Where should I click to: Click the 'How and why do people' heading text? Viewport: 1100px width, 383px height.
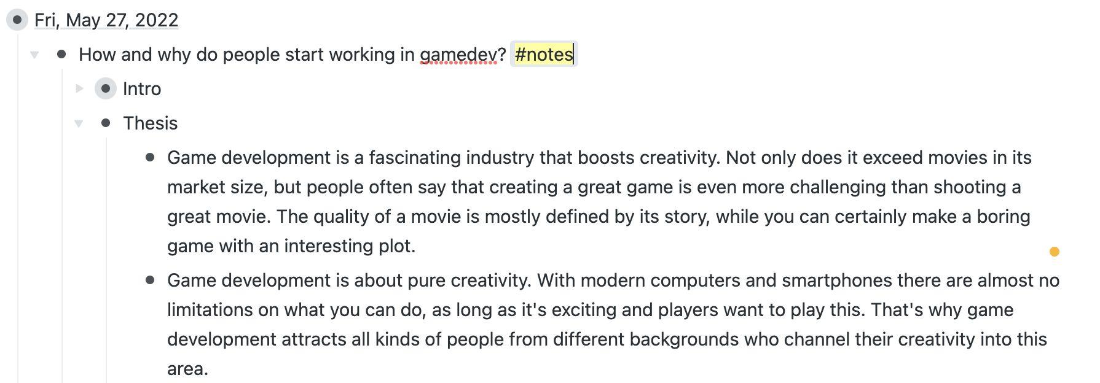246,55
